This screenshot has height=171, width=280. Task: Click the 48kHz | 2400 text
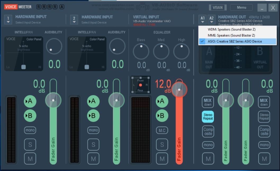click(259, 17)
